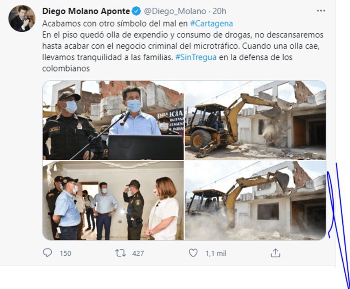
Task: Open Diego Molano's profile avatar
Action: pos(22,19)
